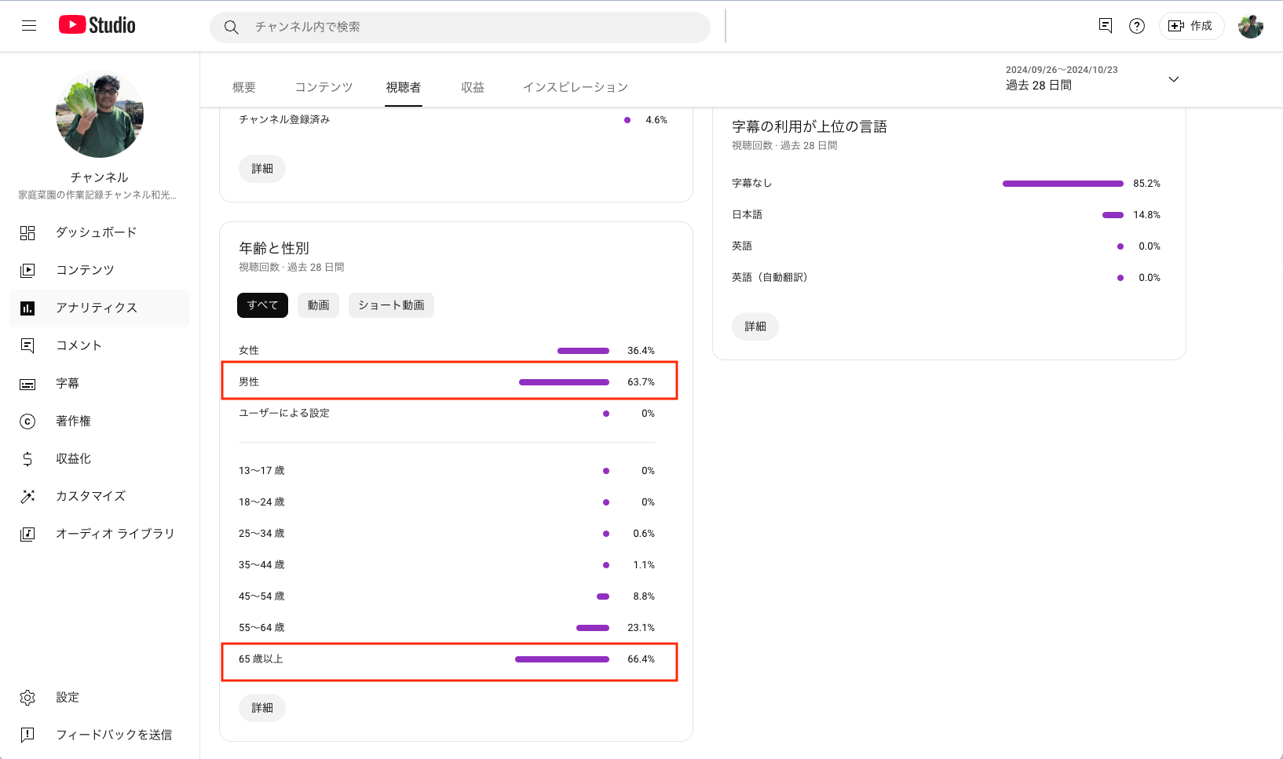Switch to the 概要 tab
Viewport: 1283px width, 759px height.
coord(244,87)
